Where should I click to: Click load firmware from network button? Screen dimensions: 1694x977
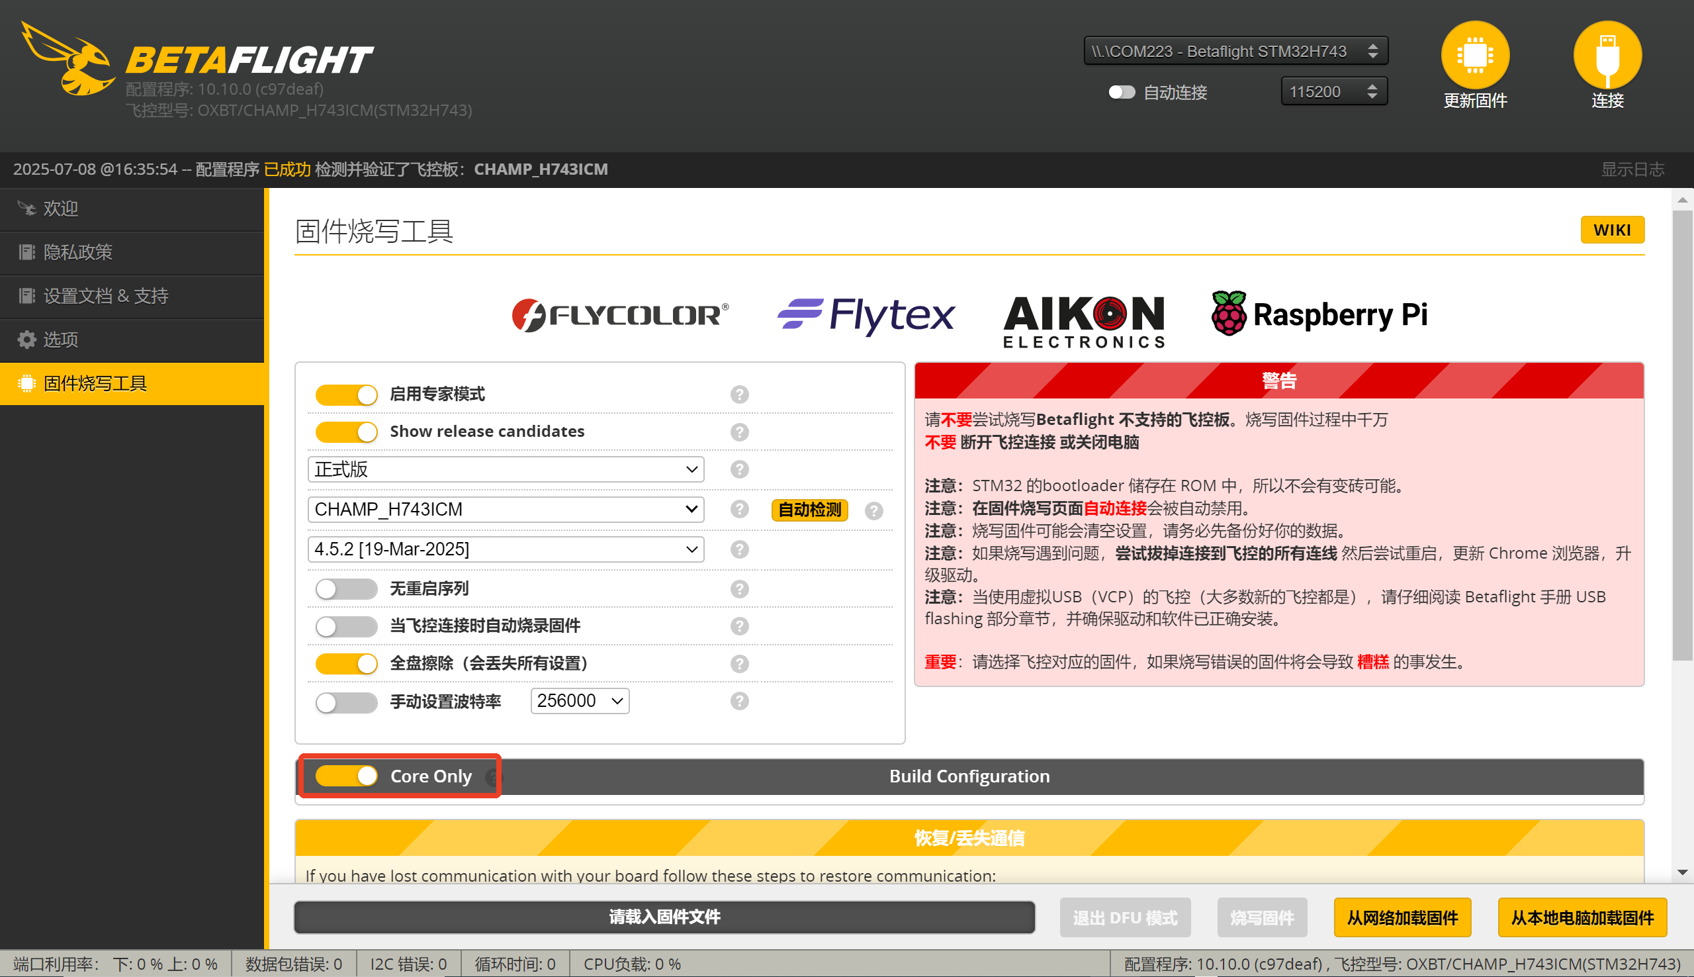point(1402,917)
